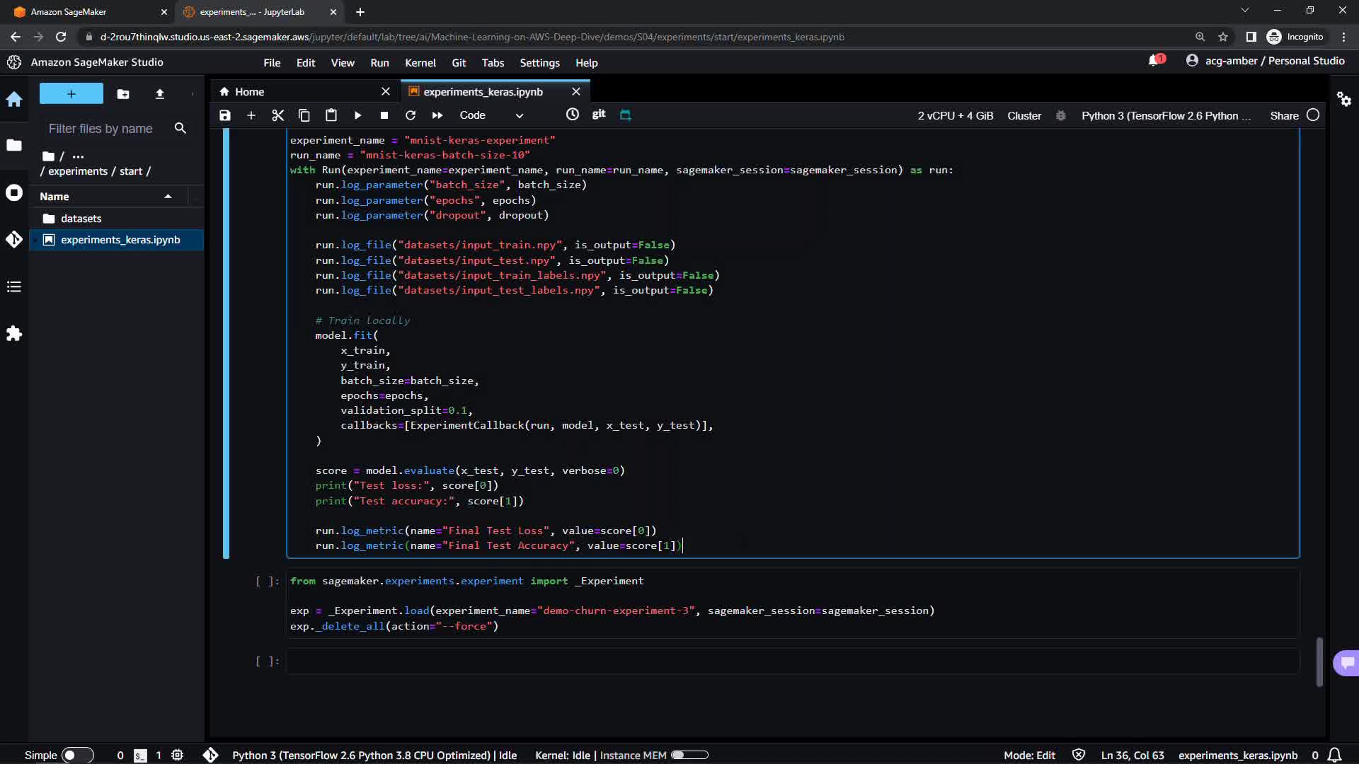The image size is (1359, 764).
Task: Expand the ellipsis in the file path breadcrumb
Action: click(x=78, y=156)
